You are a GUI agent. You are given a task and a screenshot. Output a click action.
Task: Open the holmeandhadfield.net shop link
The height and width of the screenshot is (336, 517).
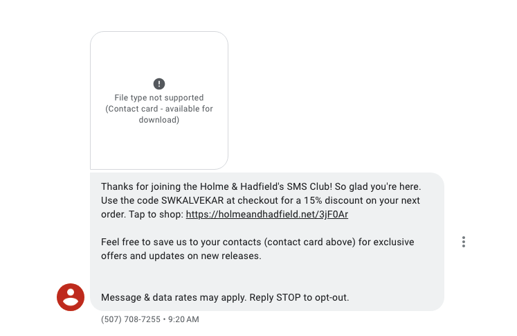pyautogui.click(x=266, y=214)
